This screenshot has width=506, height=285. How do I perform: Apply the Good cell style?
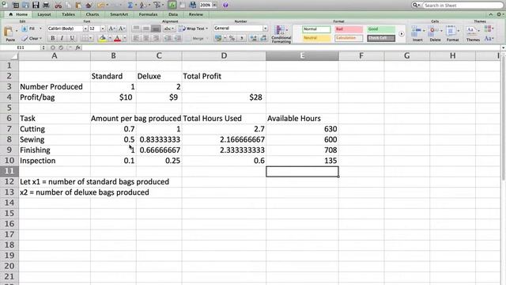tap(381, 29)
